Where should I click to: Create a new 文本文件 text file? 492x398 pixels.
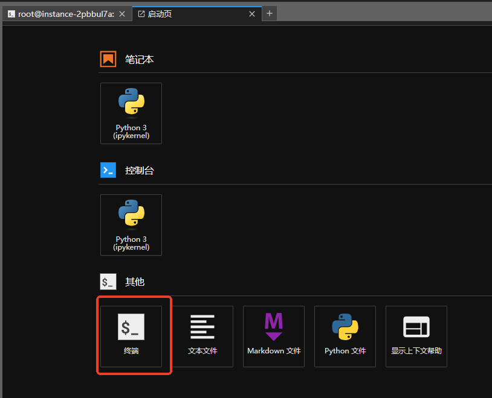pos(202,336)
